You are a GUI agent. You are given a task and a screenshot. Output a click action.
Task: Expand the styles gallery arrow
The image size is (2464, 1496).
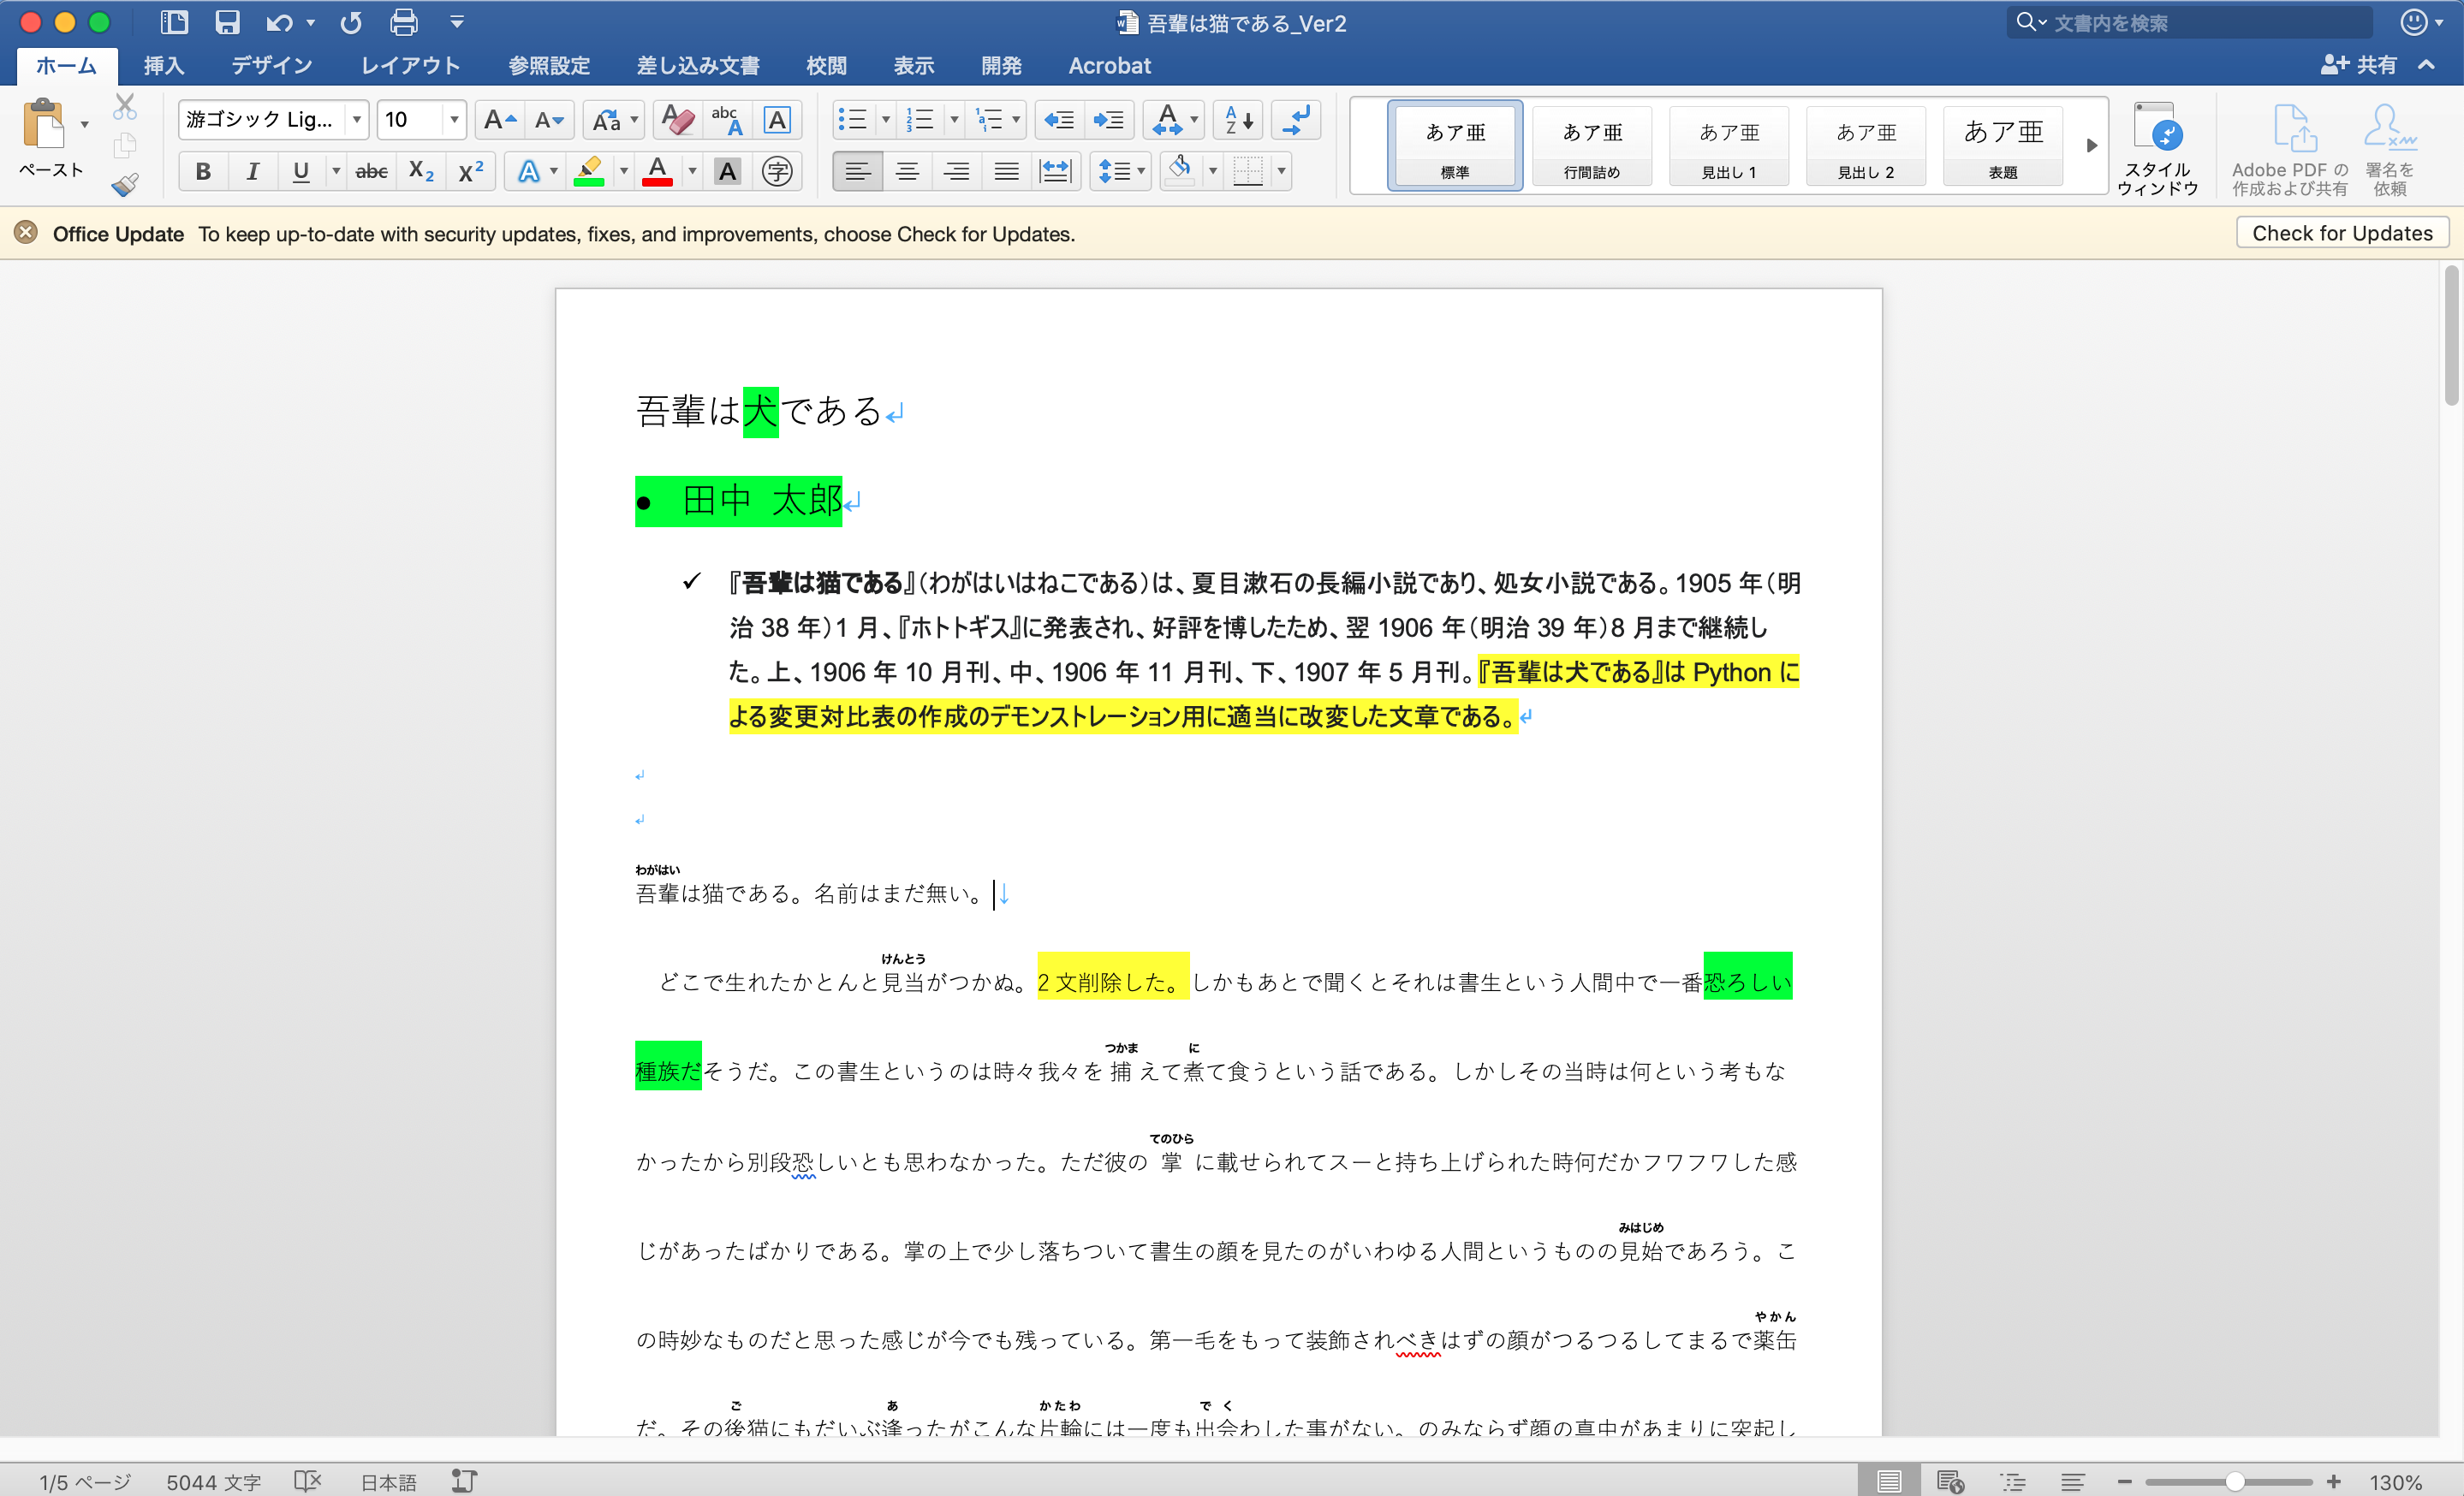(2091, 145)
